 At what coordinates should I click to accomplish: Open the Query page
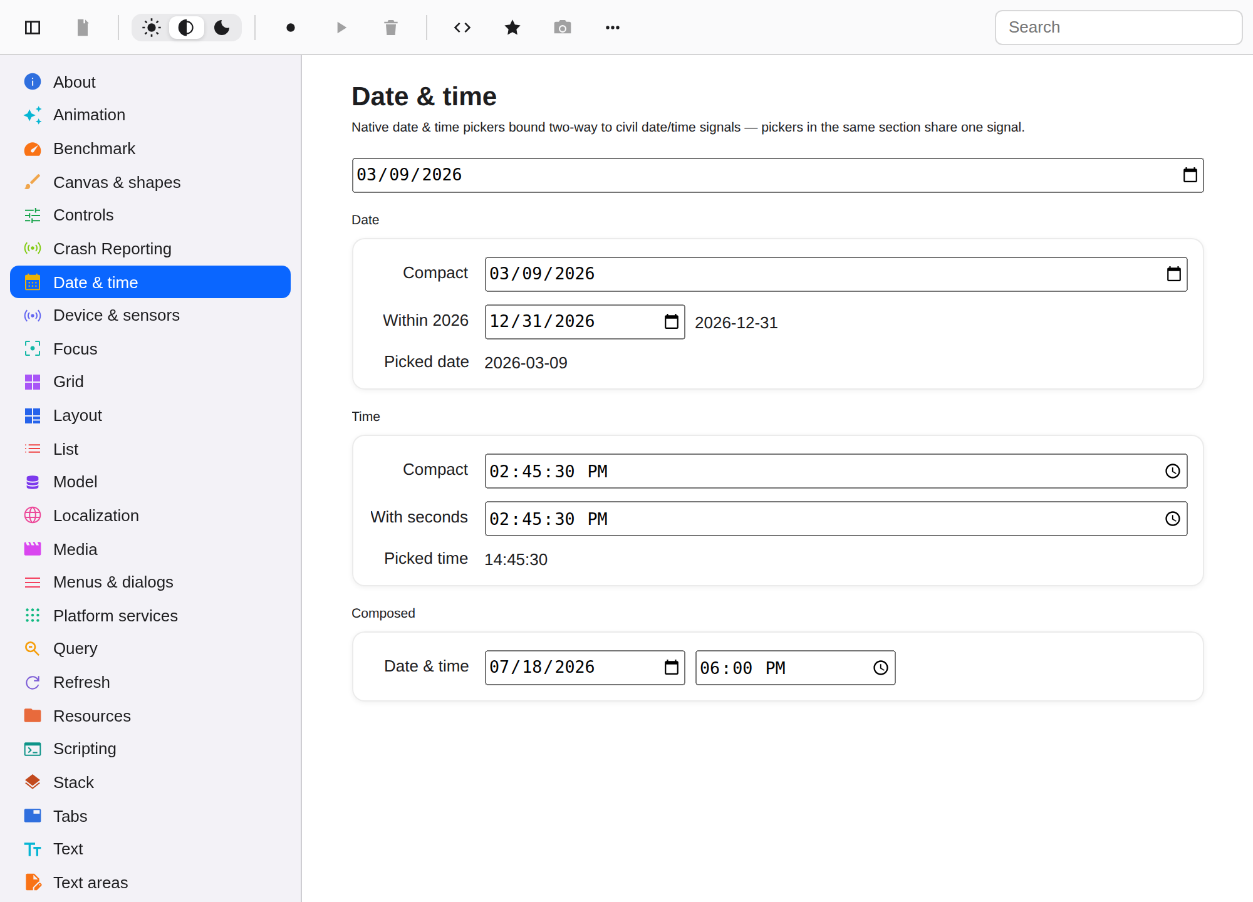(x=150, y=649)
